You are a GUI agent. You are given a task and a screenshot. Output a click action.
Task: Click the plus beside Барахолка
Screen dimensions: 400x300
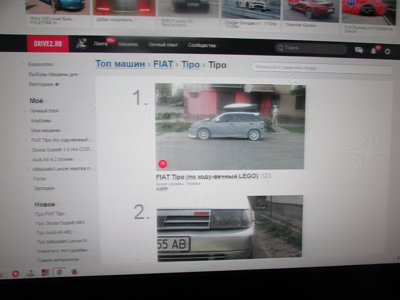pyautogui.click(x=22, y=64)
